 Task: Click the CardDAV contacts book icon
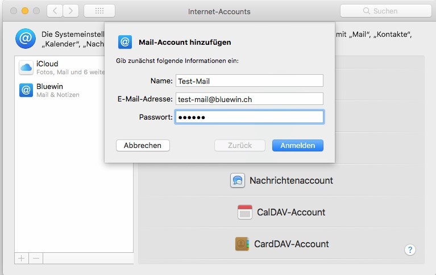(x=242, y=244)
